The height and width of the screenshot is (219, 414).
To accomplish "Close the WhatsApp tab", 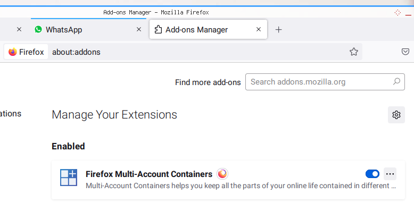I will [x=139, y=29].
